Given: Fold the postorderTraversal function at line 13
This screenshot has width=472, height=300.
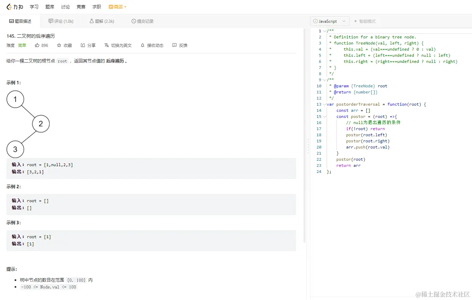Looking at the screenshot, I should (325, 104).
